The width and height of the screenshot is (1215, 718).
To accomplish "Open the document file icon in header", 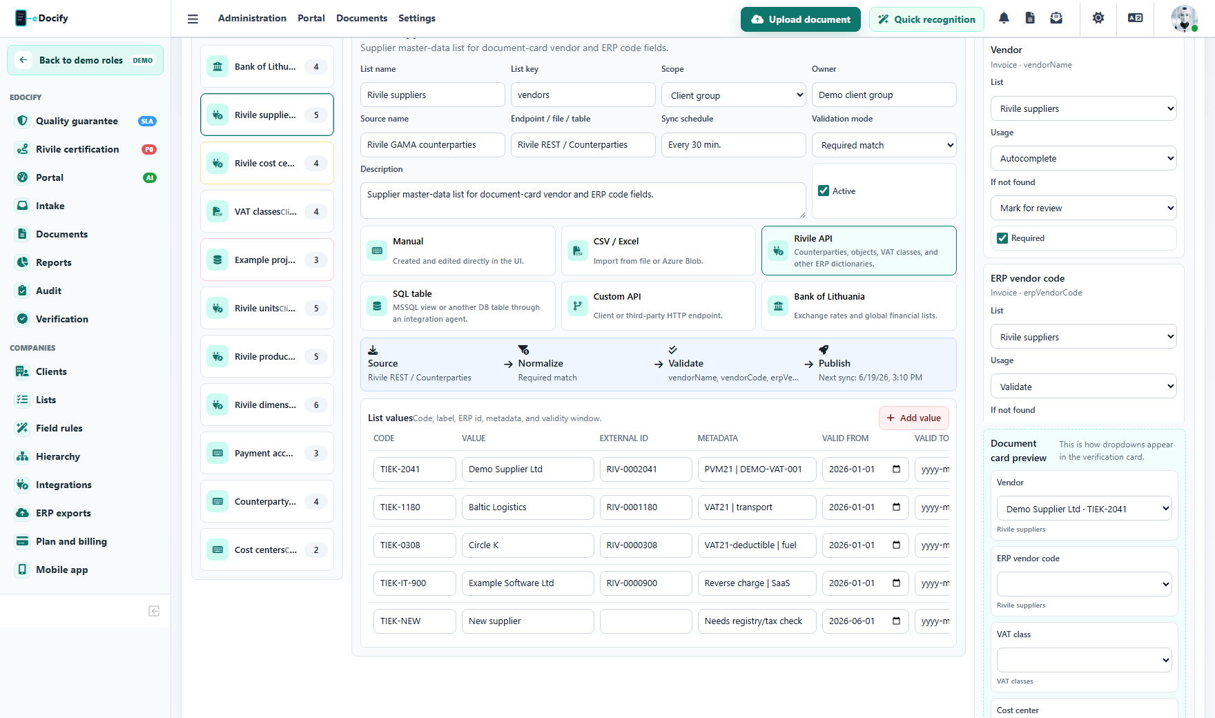I will 1030,19.
